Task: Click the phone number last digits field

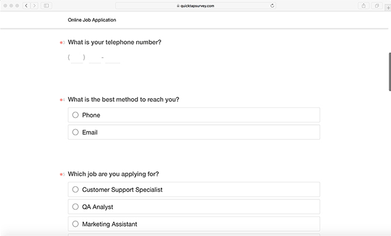Action: pos(113,58)
